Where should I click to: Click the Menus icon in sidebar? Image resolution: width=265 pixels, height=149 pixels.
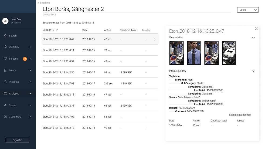pos(5,70)
